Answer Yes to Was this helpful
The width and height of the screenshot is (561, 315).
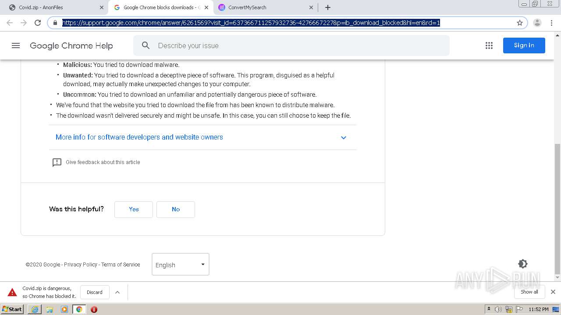[x=134, y=210]
